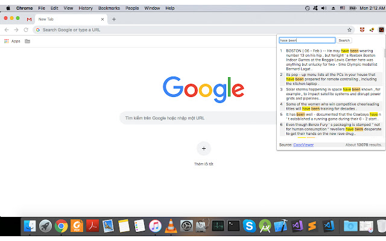386x241 pixels.
Task: Click the Google logo
Action: pos(203,90)
